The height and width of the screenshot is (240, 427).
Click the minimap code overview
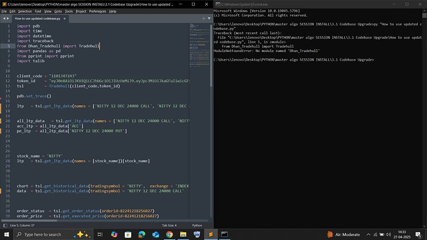pyautogui.click(x=199, y=45)
